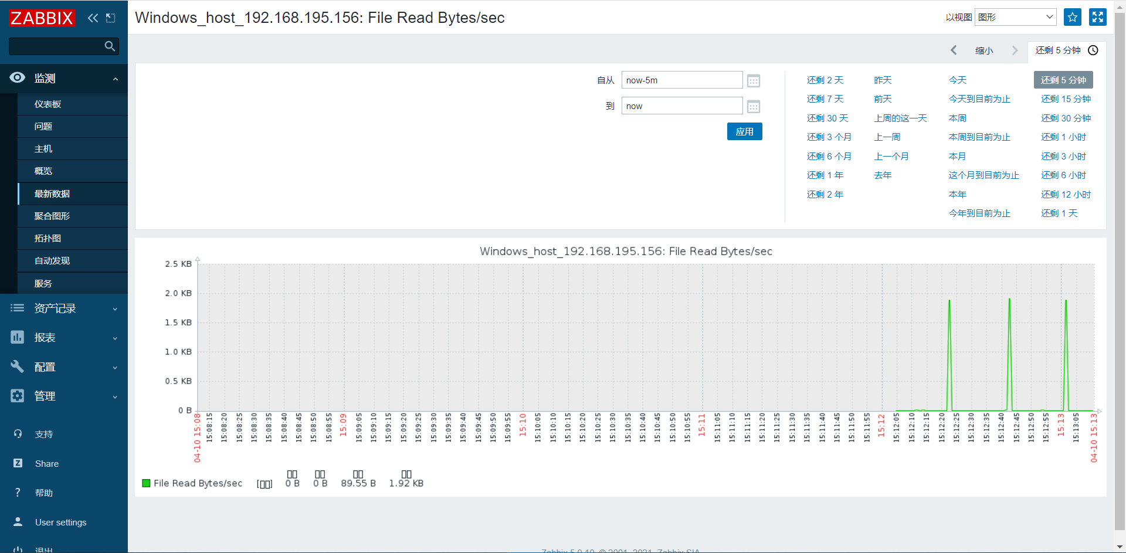This screenshot has height=553, width=1126.
Task: Collapse the sidebar with double chevron
Action: point(93,18)
